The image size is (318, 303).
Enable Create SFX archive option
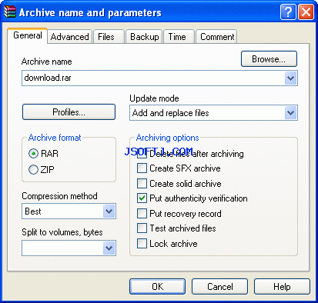tap(142, 168)
